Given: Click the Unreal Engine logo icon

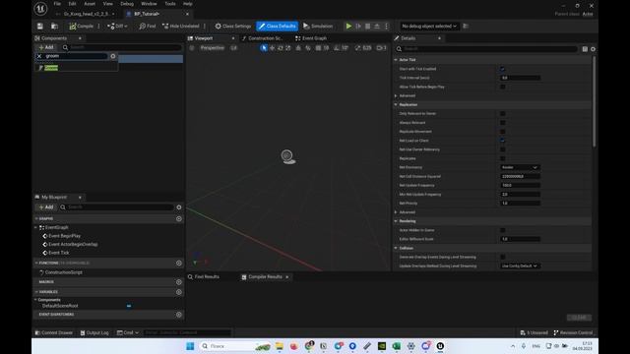Looking at the screenshot, I should tap(40, 9).
